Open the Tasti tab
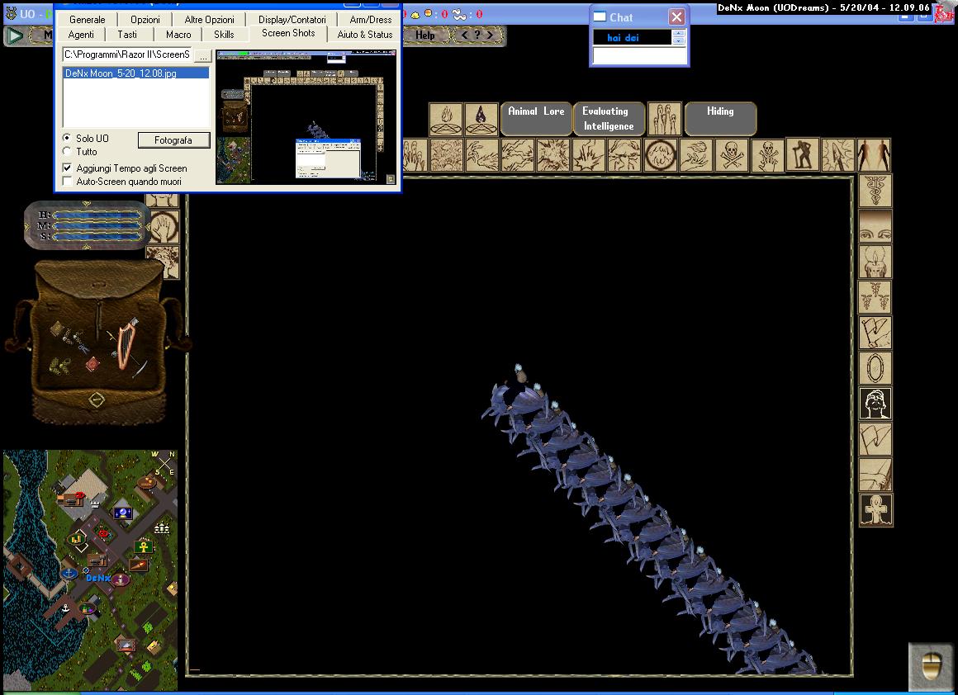The image size is (958, 695). (x=127, y=34)
